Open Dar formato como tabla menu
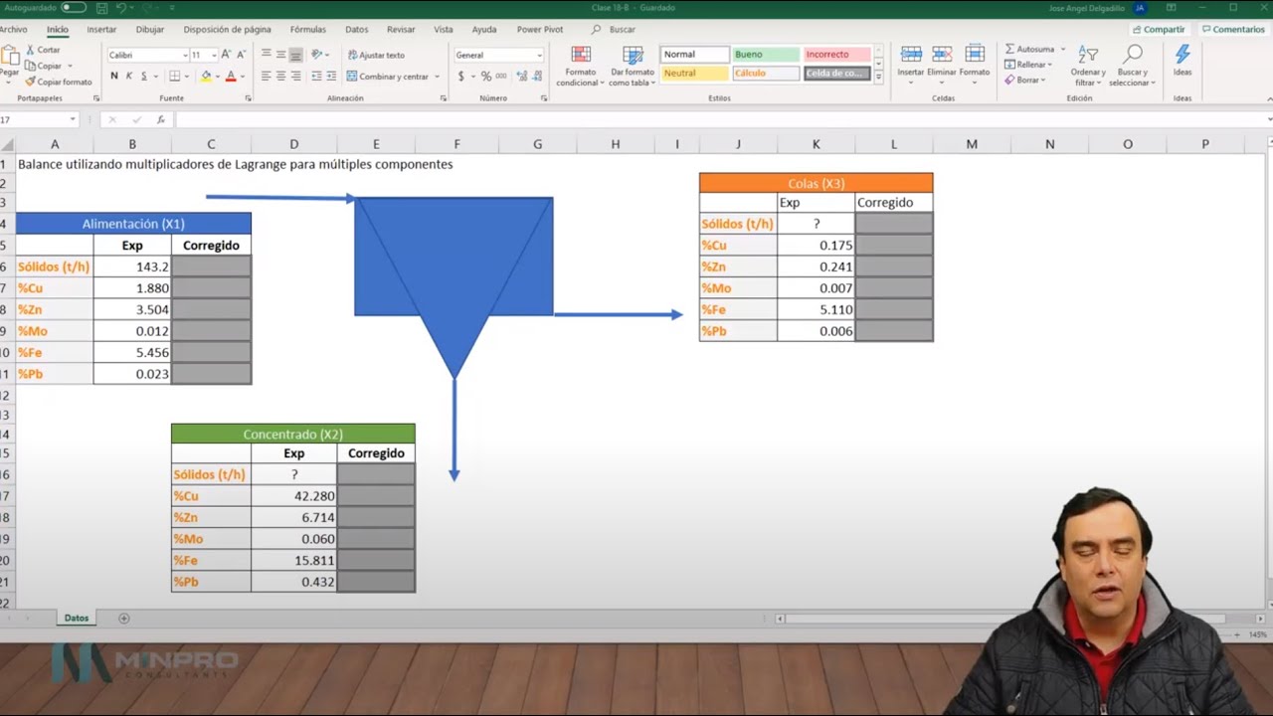The image size is (1273, 716). [x=632, y=67]
